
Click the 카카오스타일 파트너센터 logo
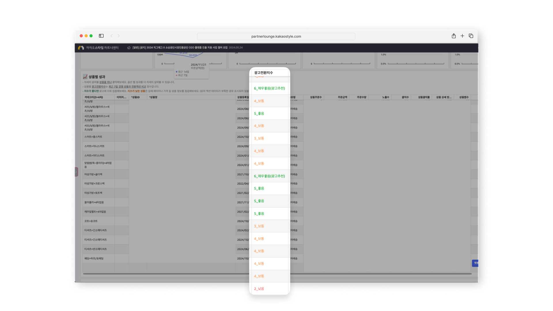point(98,48)
